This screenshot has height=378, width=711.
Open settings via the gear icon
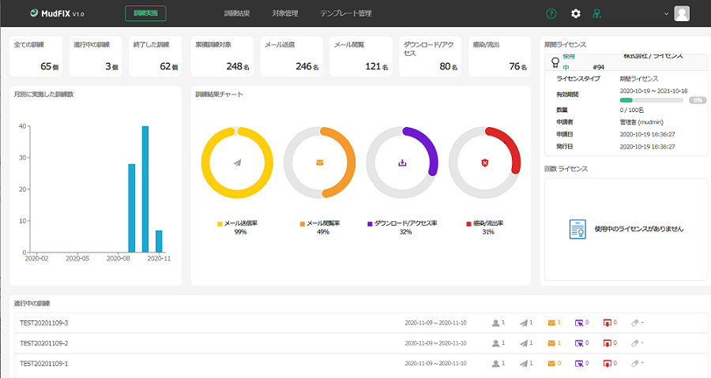(575, 13)
